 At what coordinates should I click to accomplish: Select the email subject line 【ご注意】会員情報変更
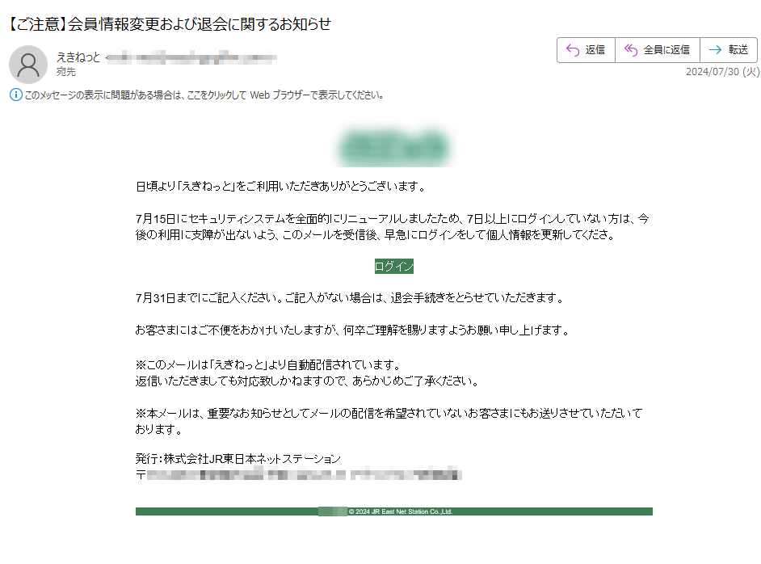170,23
